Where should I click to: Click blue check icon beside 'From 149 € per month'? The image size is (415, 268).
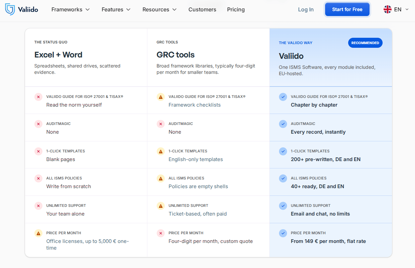pyautogui.click(x=283, y=233)
